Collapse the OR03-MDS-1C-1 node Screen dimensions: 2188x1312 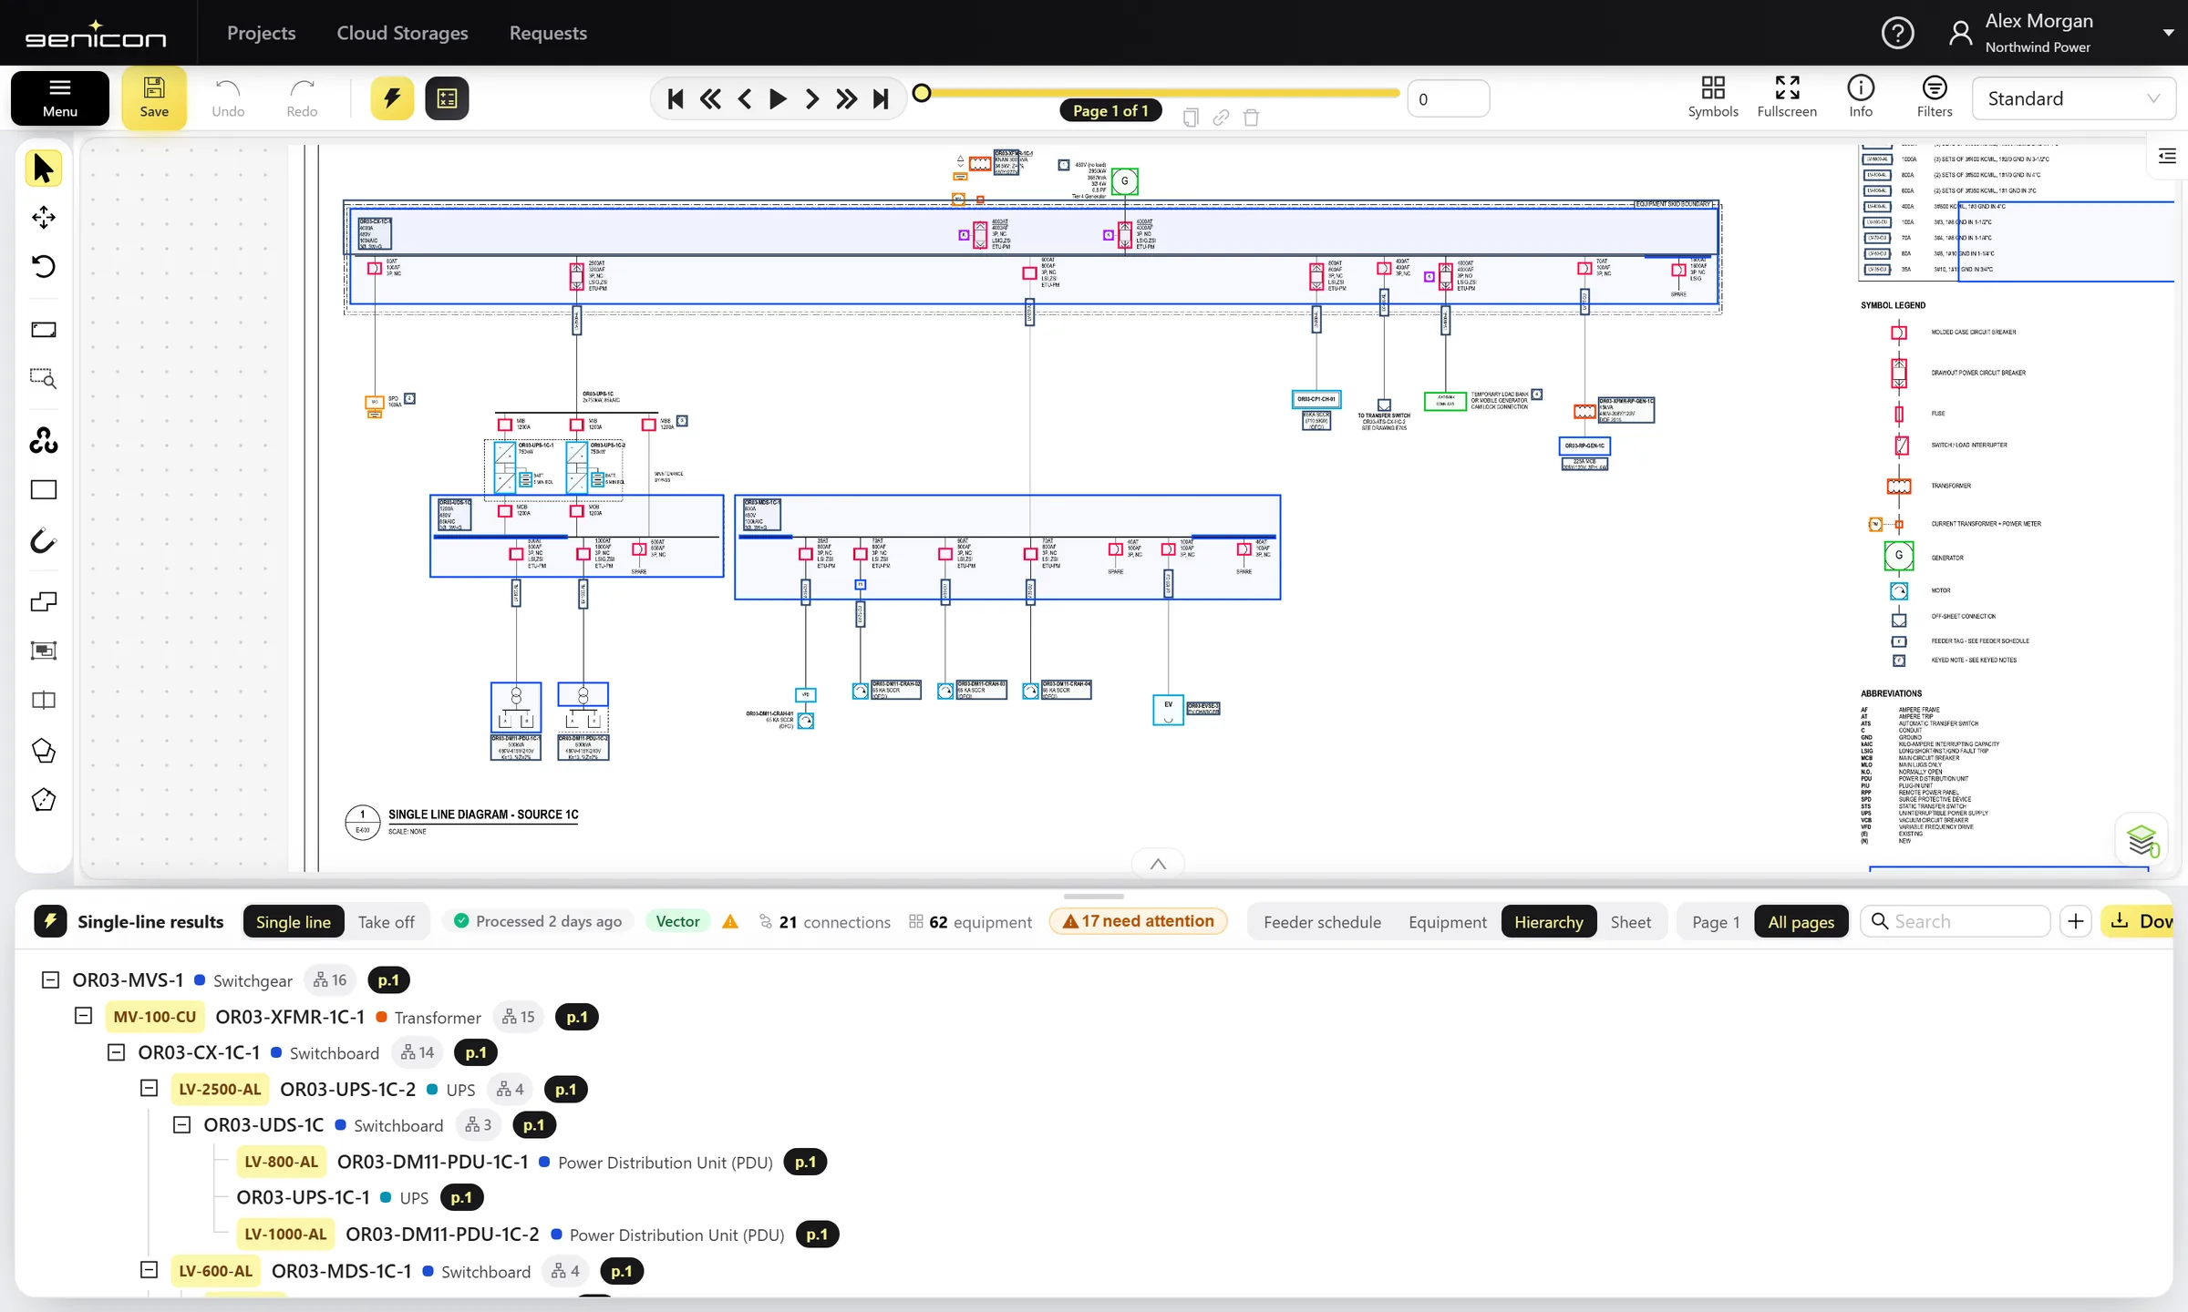point(150,1270)
